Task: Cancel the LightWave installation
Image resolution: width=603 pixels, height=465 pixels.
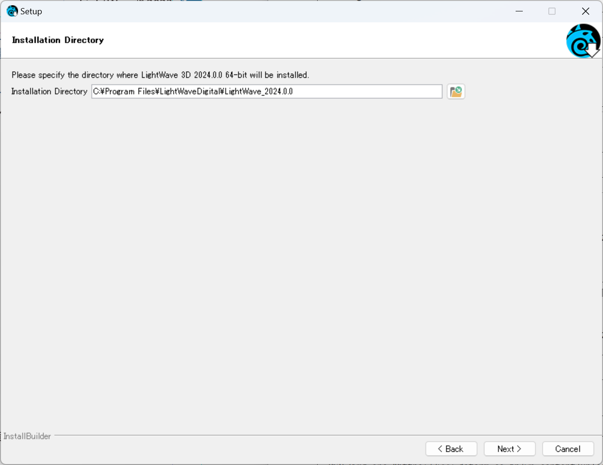Action: tap(568, 449)
